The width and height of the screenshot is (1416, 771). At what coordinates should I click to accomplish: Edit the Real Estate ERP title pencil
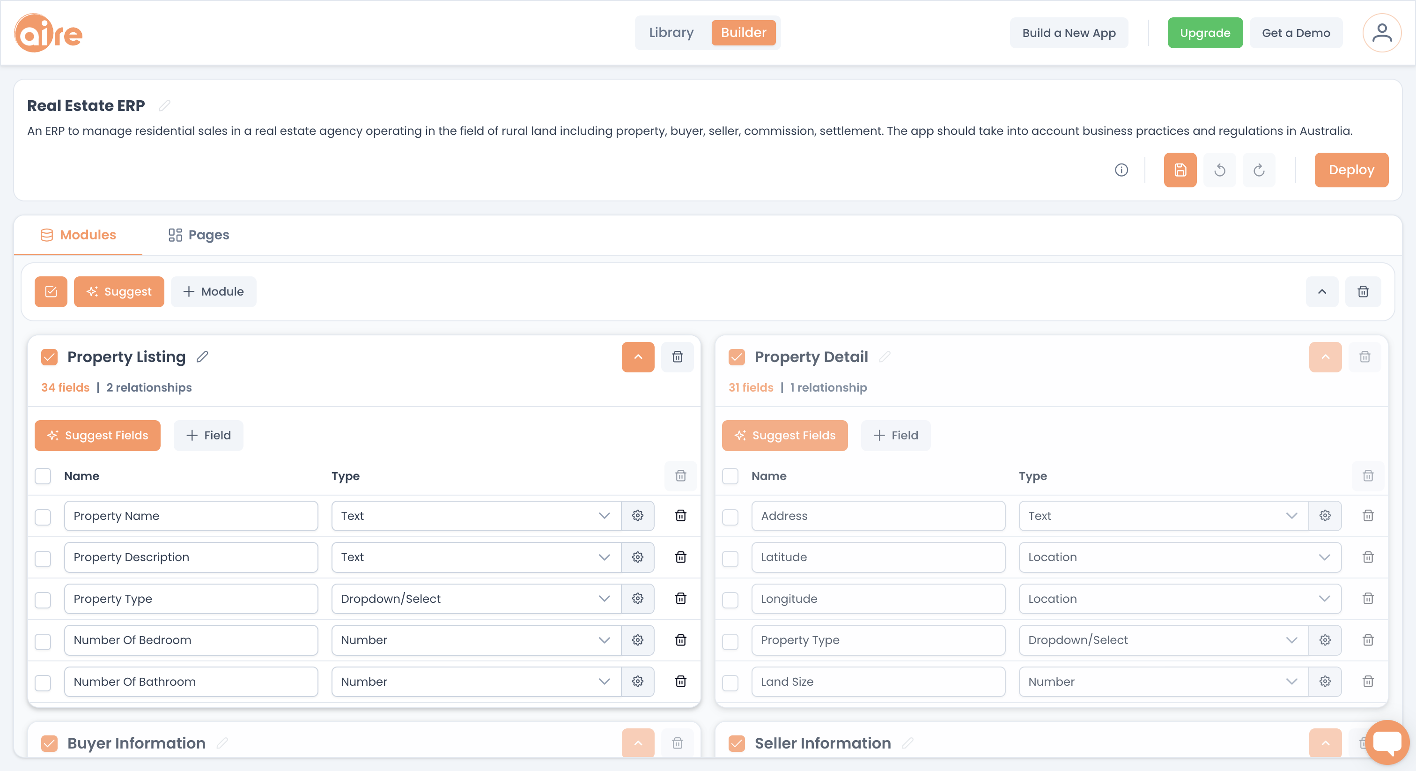click(x=164, y=105)
